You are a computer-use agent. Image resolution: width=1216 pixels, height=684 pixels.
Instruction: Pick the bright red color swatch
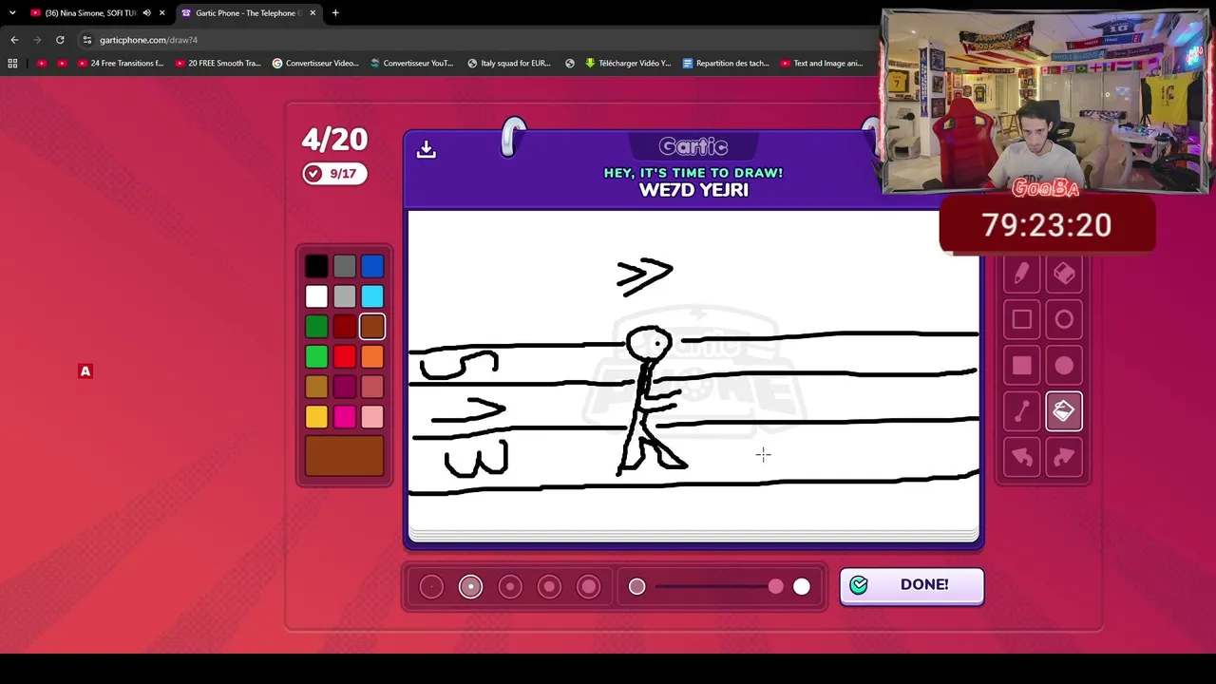click(345, 357)
